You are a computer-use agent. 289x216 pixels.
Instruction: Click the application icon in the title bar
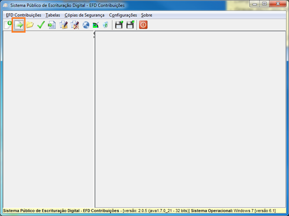point(5,5)
